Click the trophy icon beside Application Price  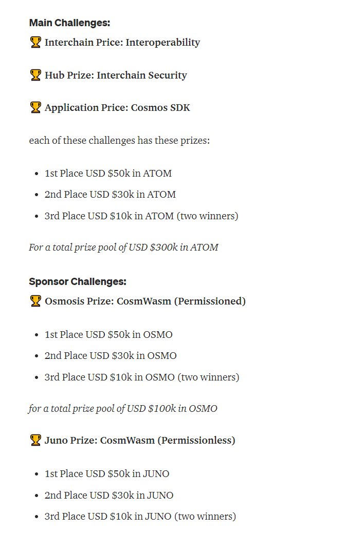click(35, 108)
